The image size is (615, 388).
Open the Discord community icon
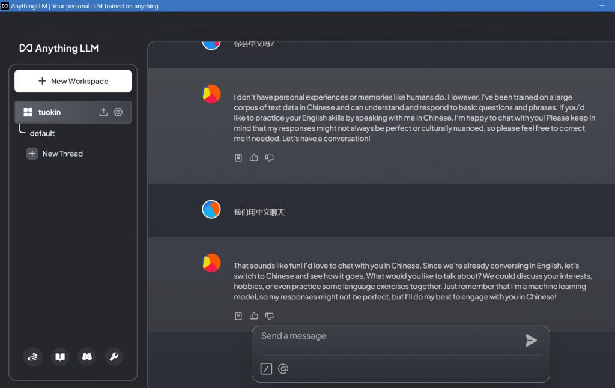pos(86,357)
